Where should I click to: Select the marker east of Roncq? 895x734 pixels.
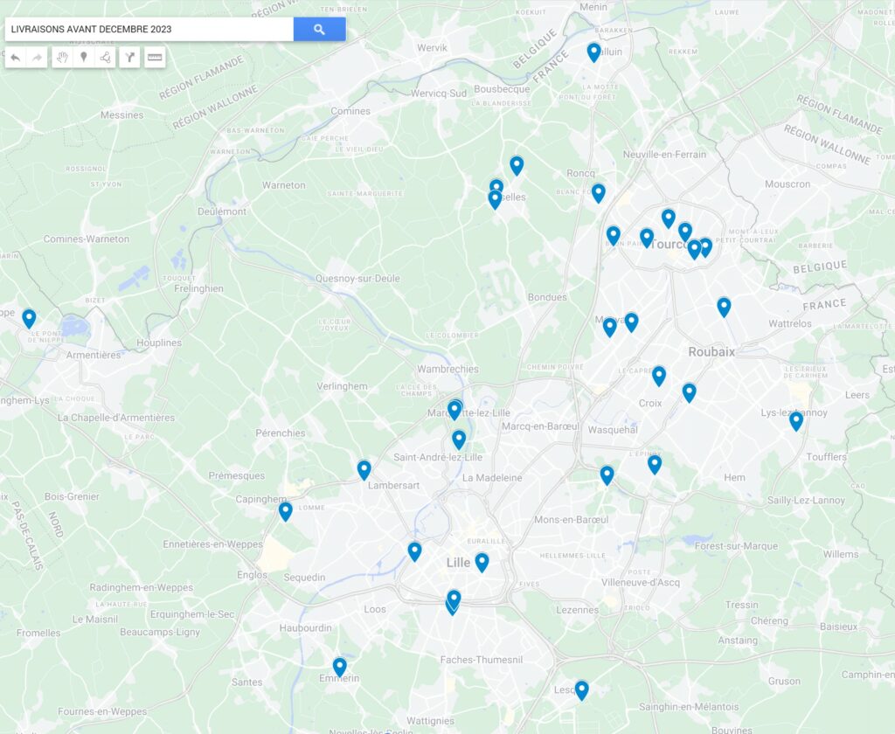pyautogui.click(x=599, y=192)
